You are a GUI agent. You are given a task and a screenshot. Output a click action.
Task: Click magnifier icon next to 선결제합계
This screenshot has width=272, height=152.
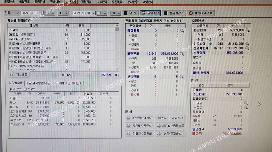[247, 48]
